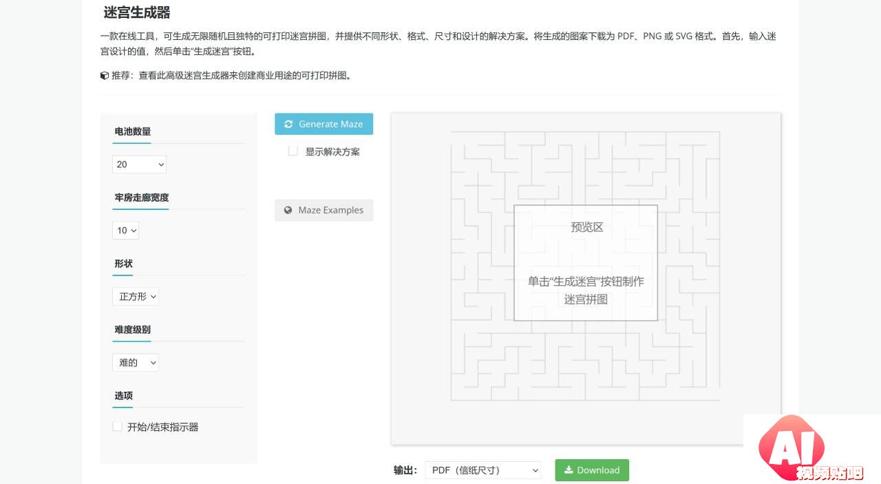Click the 迷宫生成器 page heading
Viewport: 881px width, 484px height.
click(137, 12)
